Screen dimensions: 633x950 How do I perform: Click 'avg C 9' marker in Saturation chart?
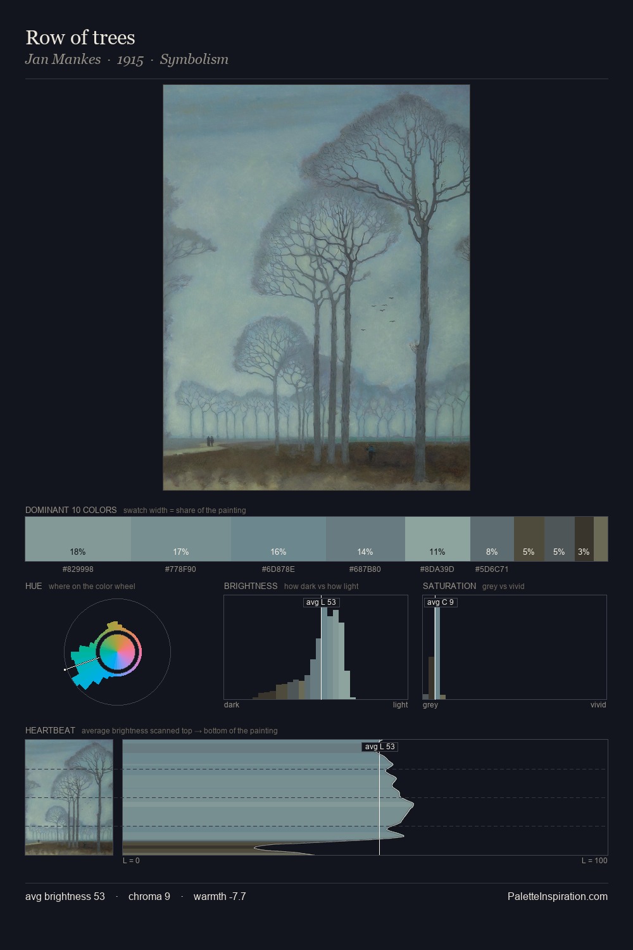(441, 602)
